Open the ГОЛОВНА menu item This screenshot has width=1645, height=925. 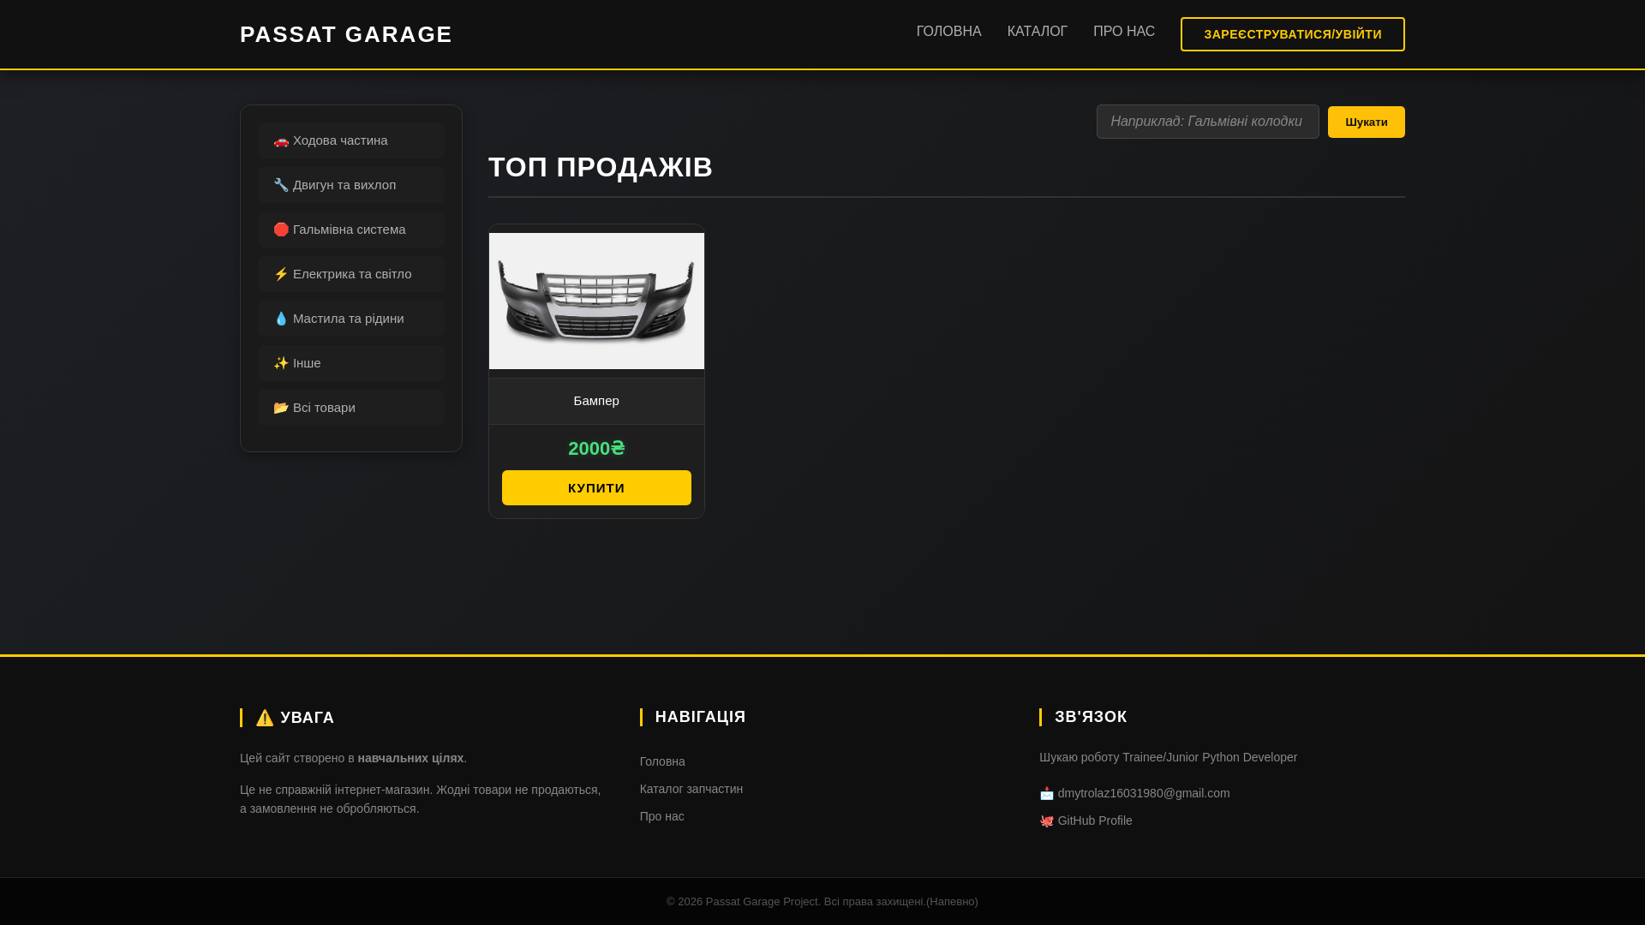pyautogui.click(x=948, y=32)
